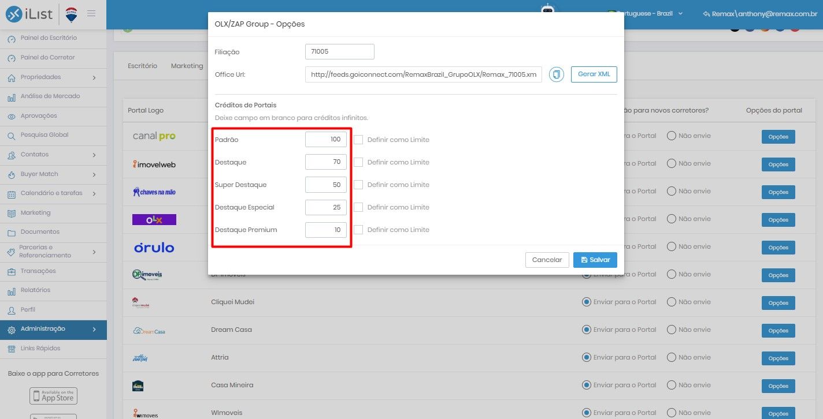The width and height of the screenshot is (823, 419).
Task: Click the Transações briefcase icon
Action: click(12, 271)
